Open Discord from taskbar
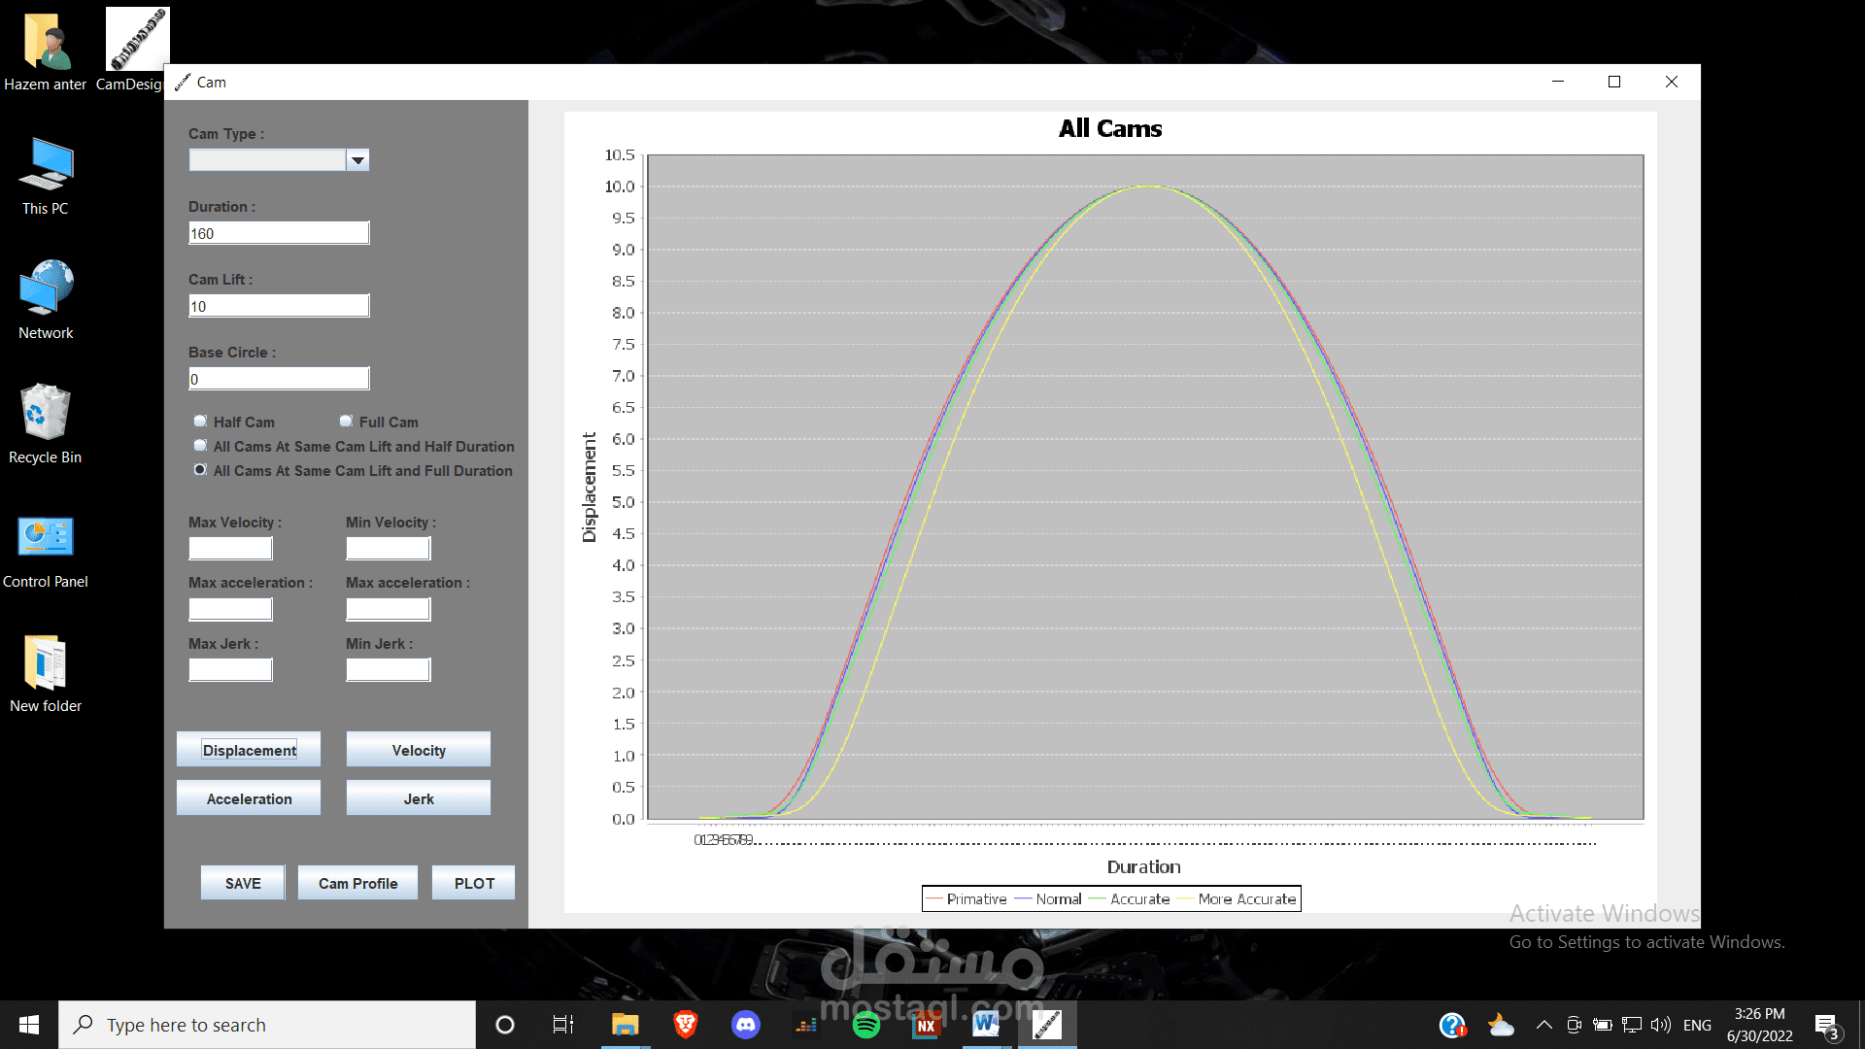This screenshot has height=1049, width=1865. (746, 1025)
